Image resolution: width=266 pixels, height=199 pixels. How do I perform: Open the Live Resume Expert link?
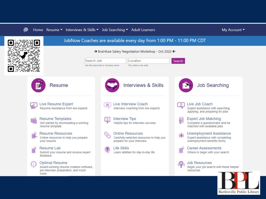coord(56,104)
